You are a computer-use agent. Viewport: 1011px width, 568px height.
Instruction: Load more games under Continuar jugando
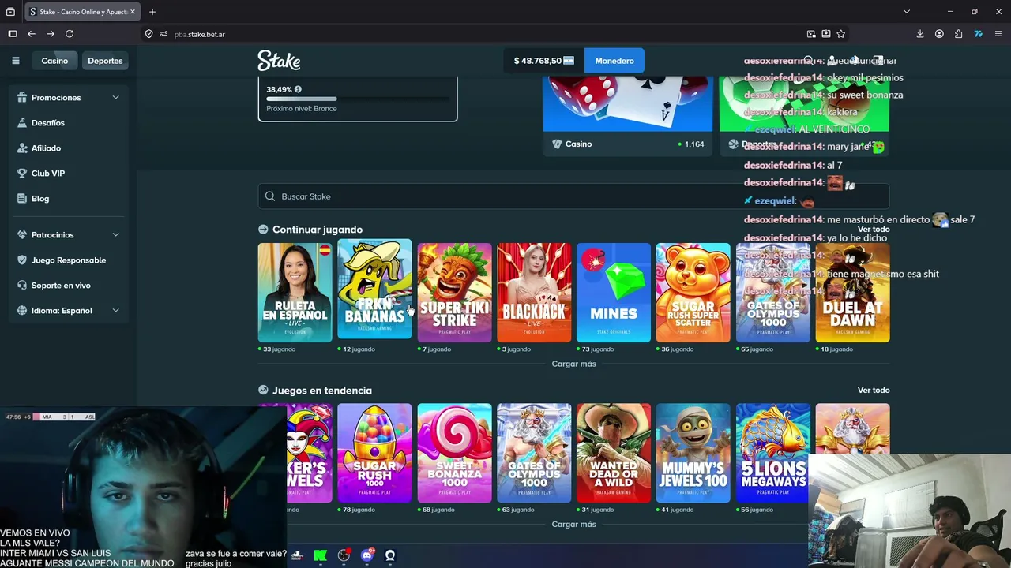pos(573,364)
